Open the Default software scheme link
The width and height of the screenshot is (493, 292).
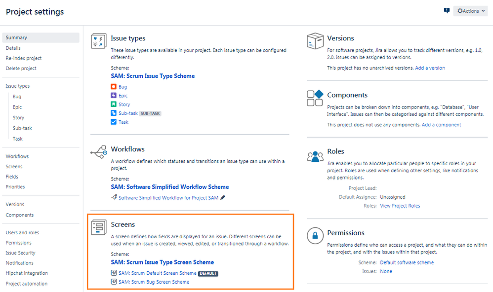click(407, 262)
